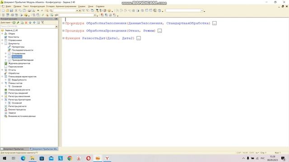Open Microsoft Edge from the taskbar
The image size is (289, 162).
23,158
